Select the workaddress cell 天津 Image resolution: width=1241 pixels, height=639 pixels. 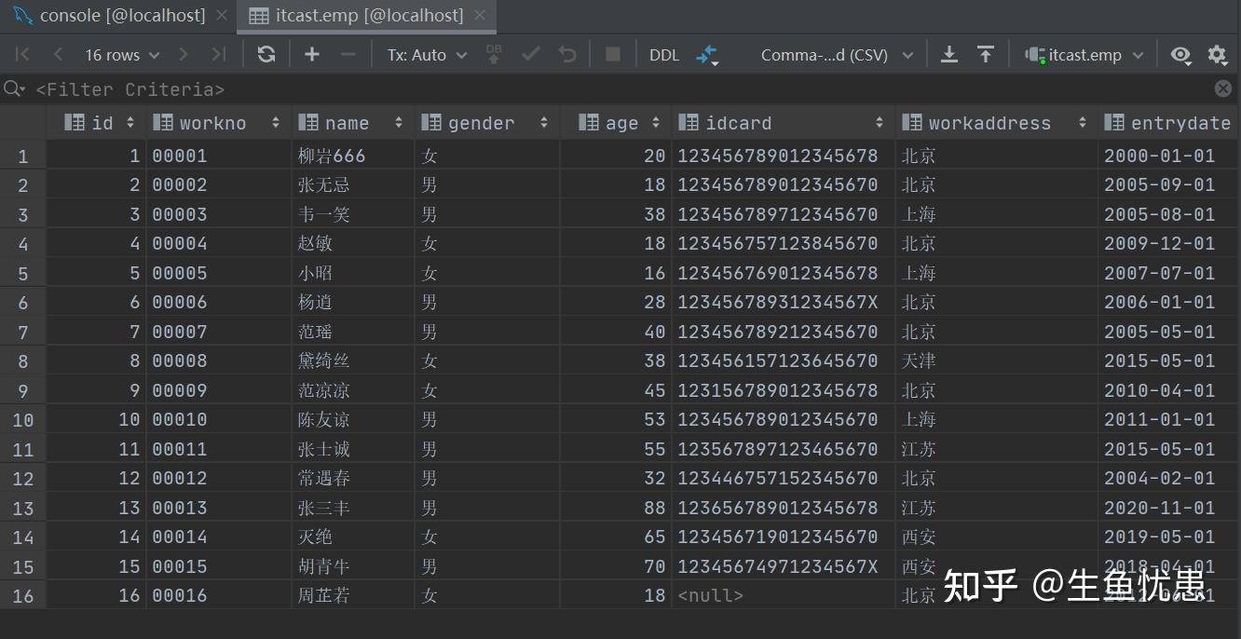(997, 360)
